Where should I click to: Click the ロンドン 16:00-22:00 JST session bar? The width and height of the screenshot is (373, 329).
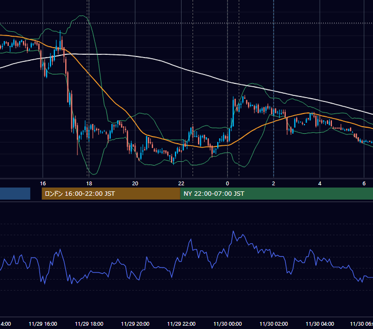pos(111,194)
